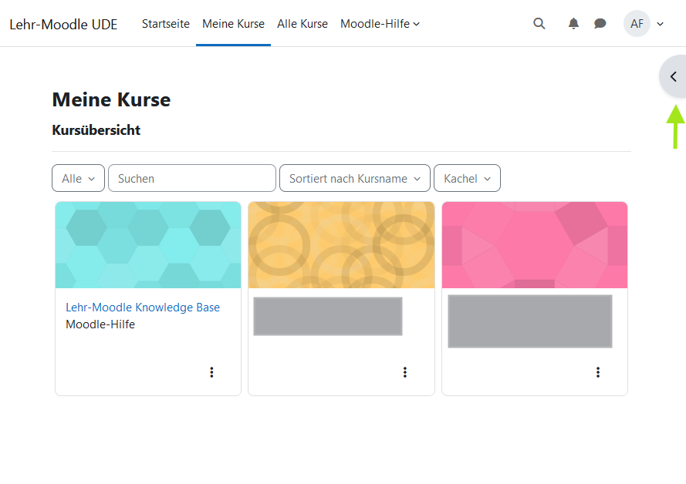Expand the Moodle-Hilfe menu
This screenshot has width=686, height=484.
(x=380, y=24)
